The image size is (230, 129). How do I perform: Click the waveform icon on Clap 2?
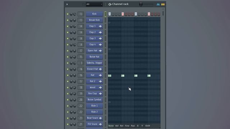pyautogui.click(x=100, y=32)
